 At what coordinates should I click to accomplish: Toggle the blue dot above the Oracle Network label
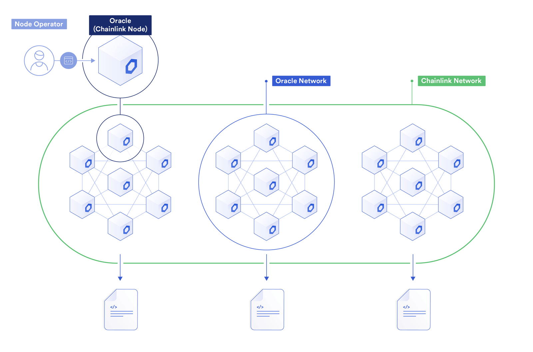[x=266, y=81]
